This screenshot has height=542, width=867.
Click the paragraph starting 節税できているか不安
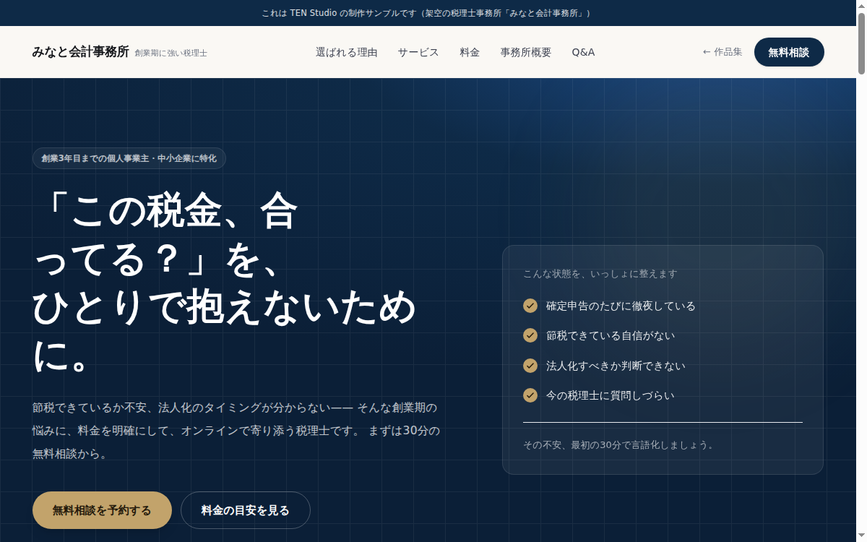236,431
